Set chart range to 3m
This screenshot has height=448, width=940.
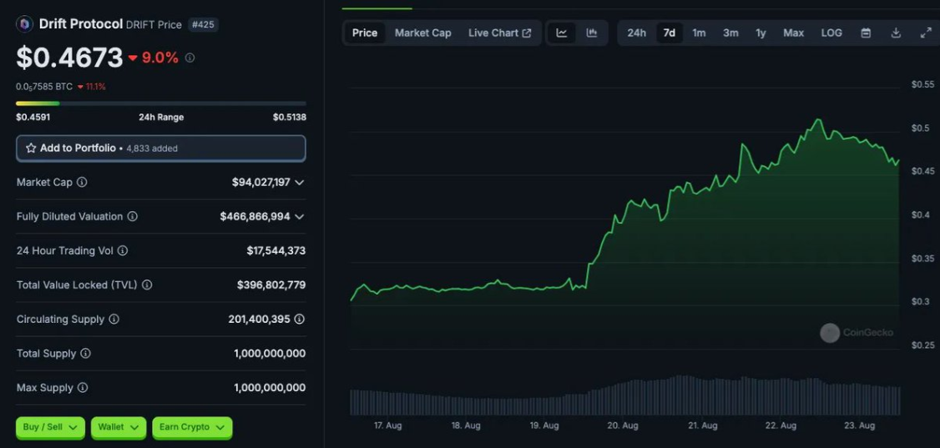(730, 33)
